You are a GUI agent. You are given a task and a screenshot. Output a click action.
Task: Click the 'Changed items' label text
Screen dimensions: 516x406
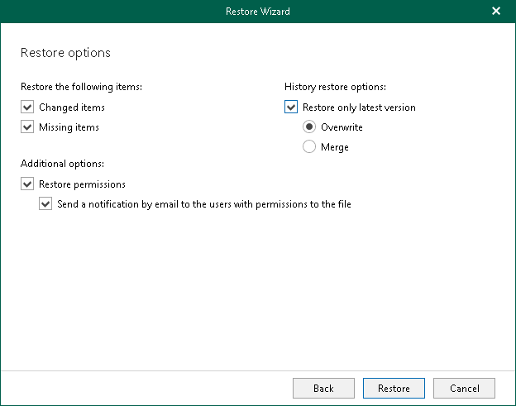pyautogui.click(x=72, y=107)
